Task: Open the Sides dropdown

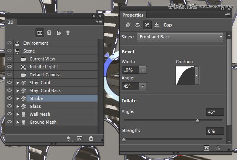Action: (181, 37)
